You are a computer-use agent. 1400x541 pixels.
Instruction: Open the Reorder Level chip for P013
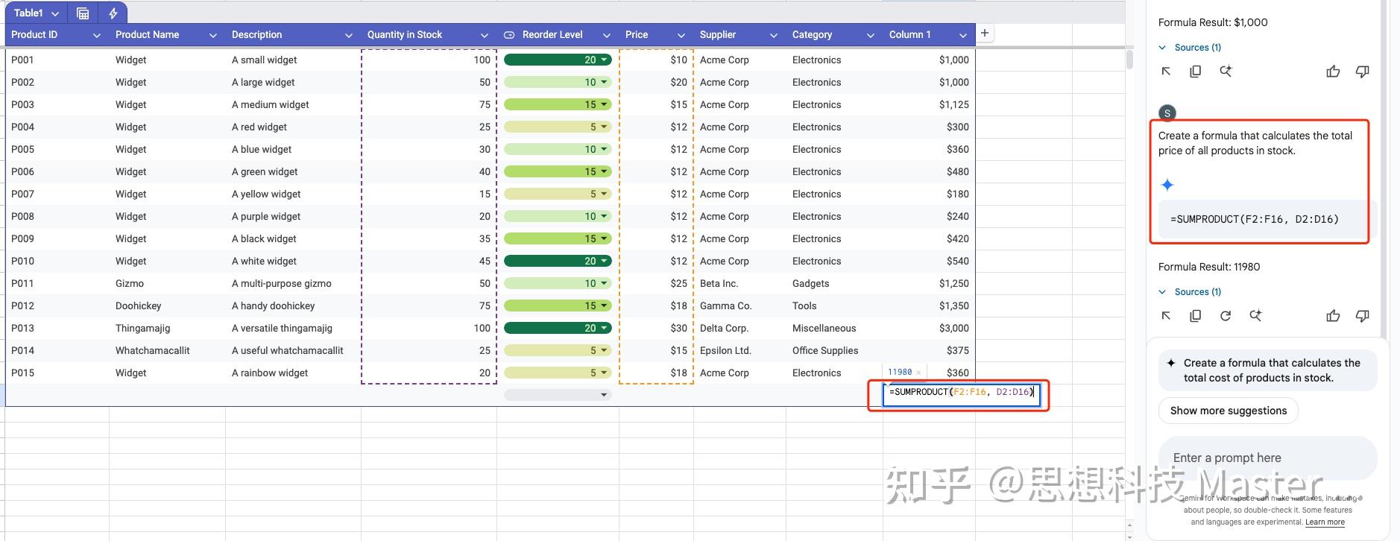pyautogui.click(x=558, y=328)
